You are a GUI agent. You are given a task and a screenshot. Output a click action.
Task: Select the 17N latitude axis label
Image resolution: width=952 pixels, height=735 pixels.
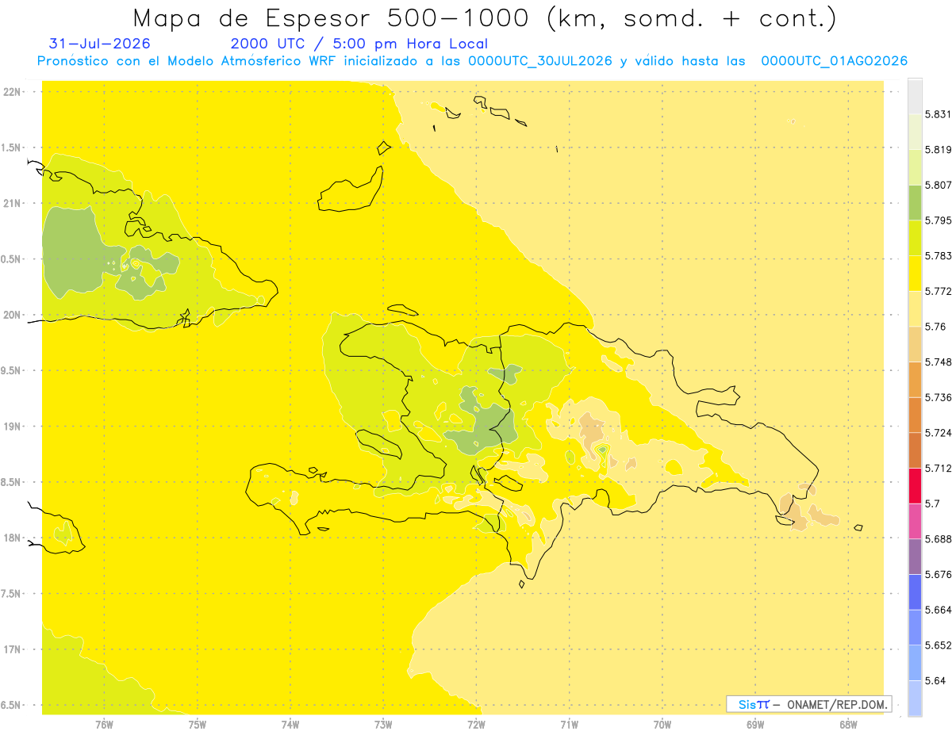(x=13, y=650)
